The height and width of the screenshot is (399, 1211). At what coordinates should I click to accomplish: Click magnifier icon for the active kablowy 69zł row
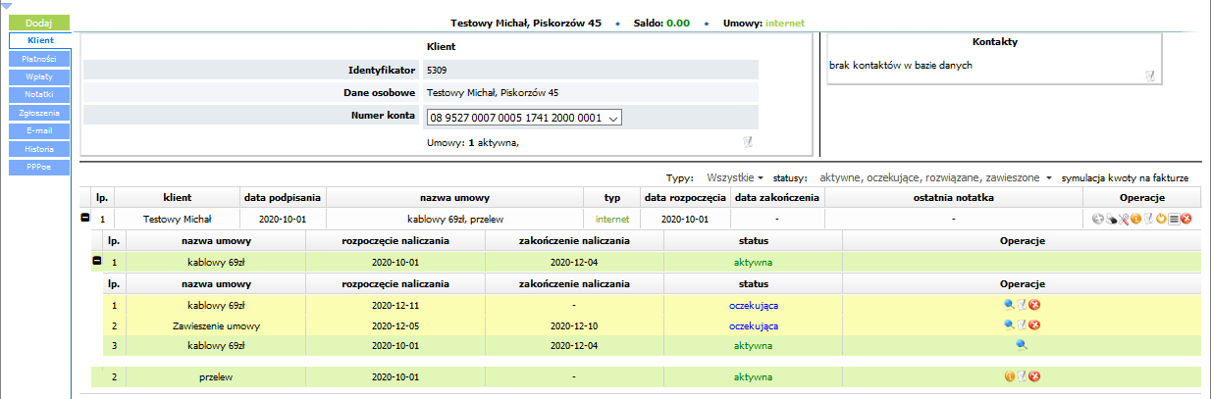click(1022, 345)
